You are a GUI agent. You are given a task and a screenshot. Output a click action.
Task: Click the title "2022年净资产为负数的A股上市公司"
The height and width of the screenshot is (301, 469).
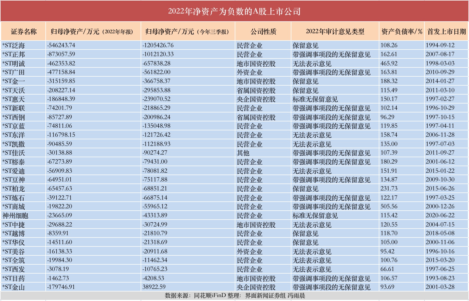(x=234, y=11)
